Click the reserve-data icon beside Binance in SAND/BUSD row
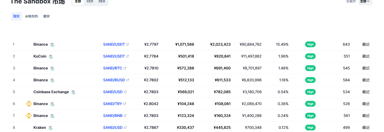This screenshot has height=132, width=384. click(x=52, y=80)
